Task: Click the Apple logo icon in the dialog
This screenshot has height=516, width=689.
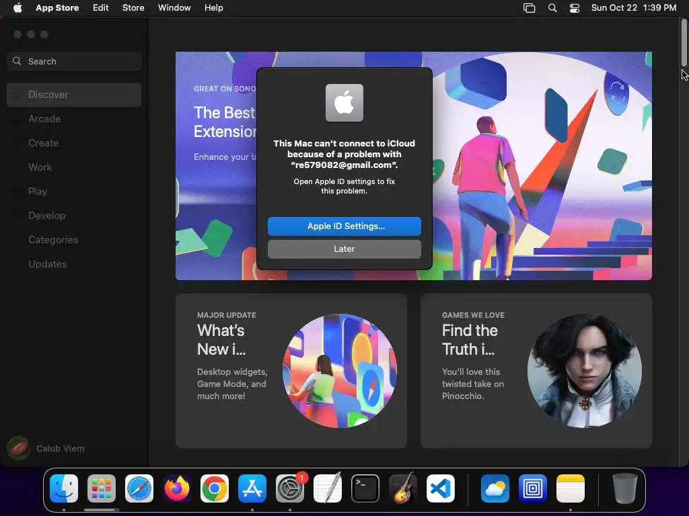Action: click(344, 103)
